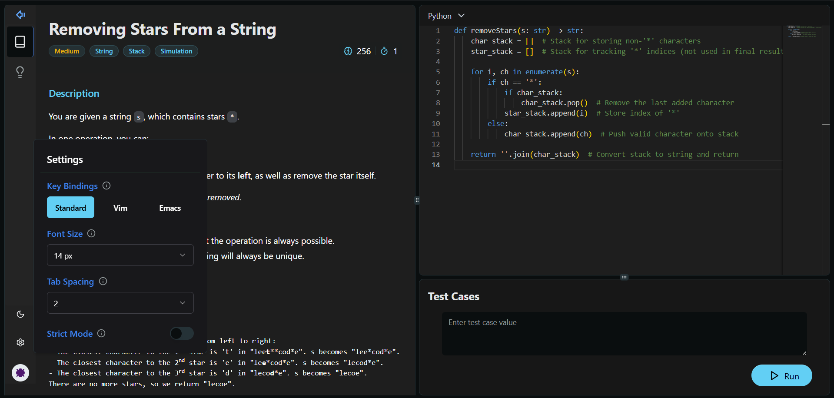Click the String topic tag
Viewport: 834px width, 398px height.
pos(104,51)
